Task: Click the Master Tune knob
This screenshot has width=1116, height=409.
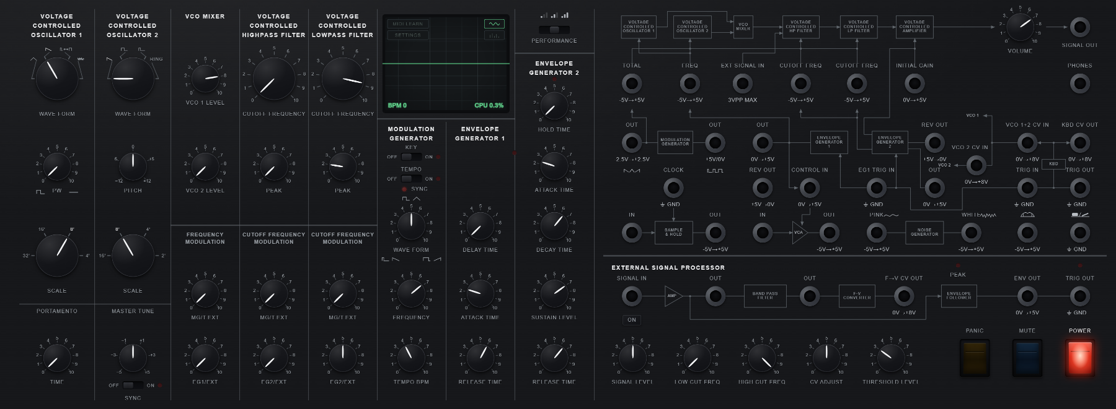Action: point(133,358)
